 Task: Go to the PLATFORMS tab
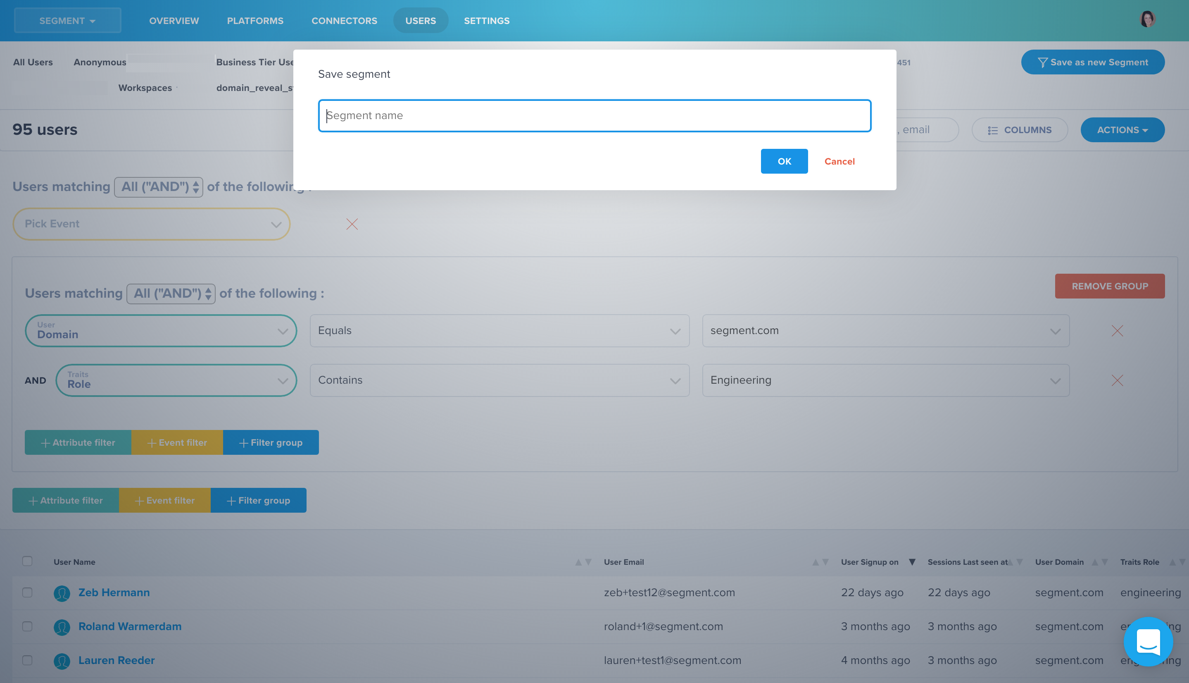[x=255, y=21]
